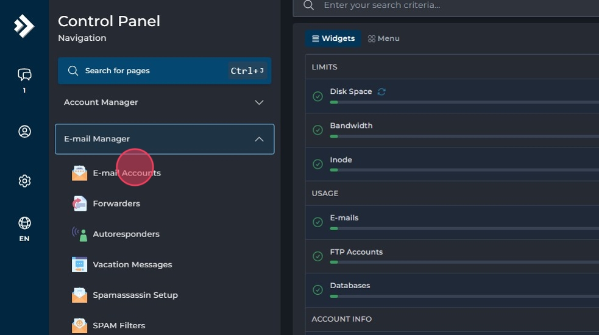The image size is (599, 335).
Task: Click the Vacation Messages icon
Action: click(79, 264)
